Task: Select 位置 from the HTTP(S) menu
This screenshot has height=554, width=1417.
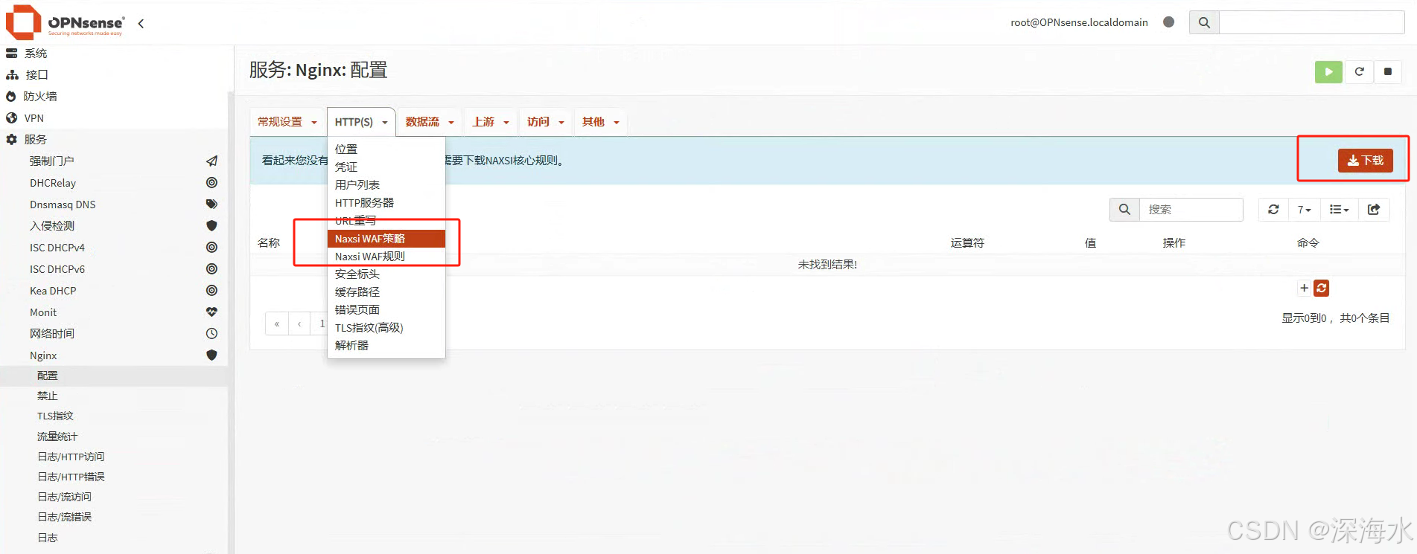Action: click(386, 149)
